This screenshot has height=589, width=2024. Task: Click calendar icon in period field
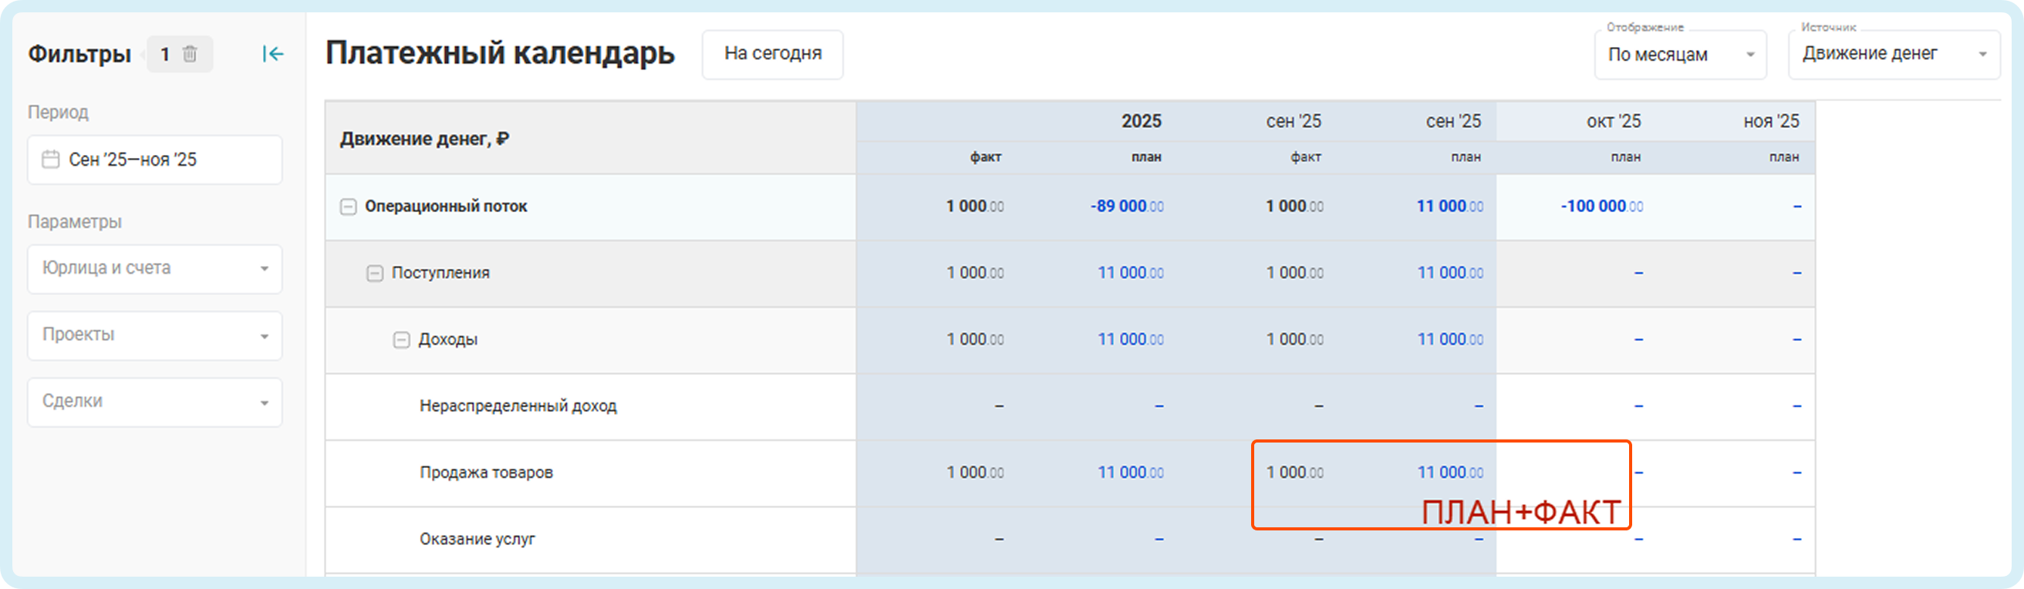50,160
